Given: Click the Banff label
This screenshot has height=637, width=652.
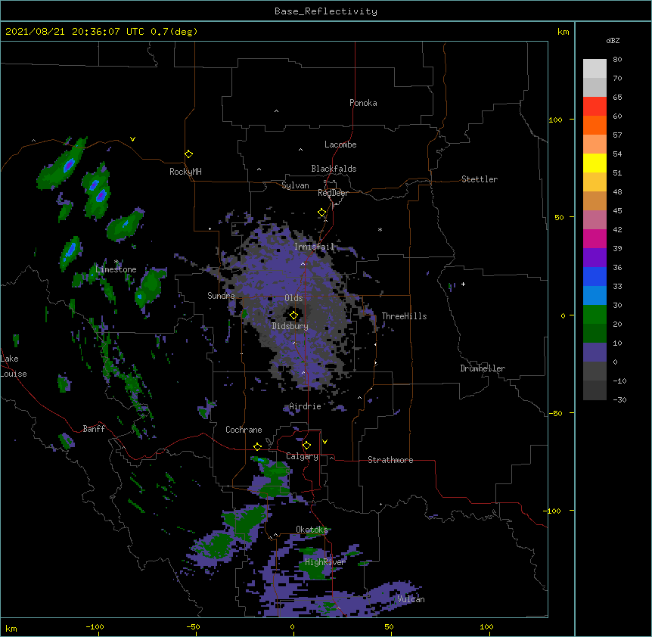Looking at the screenshot, I should coord(94,429).
